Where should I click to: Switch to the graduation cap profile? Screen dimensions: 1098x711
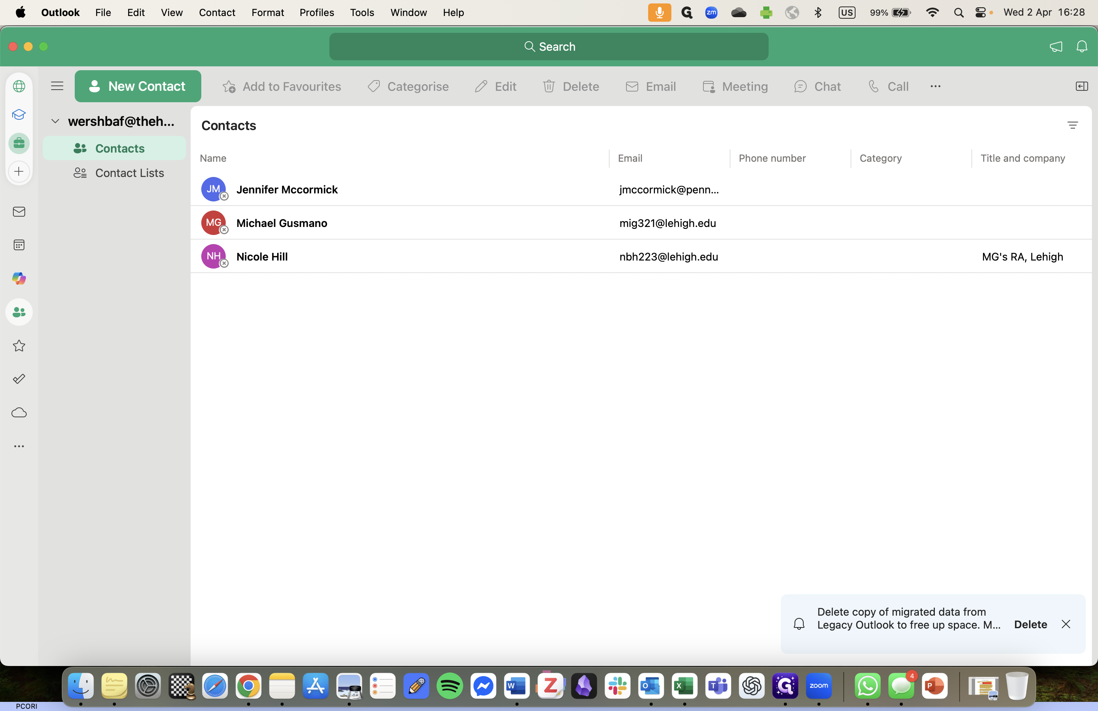point(19,114)
